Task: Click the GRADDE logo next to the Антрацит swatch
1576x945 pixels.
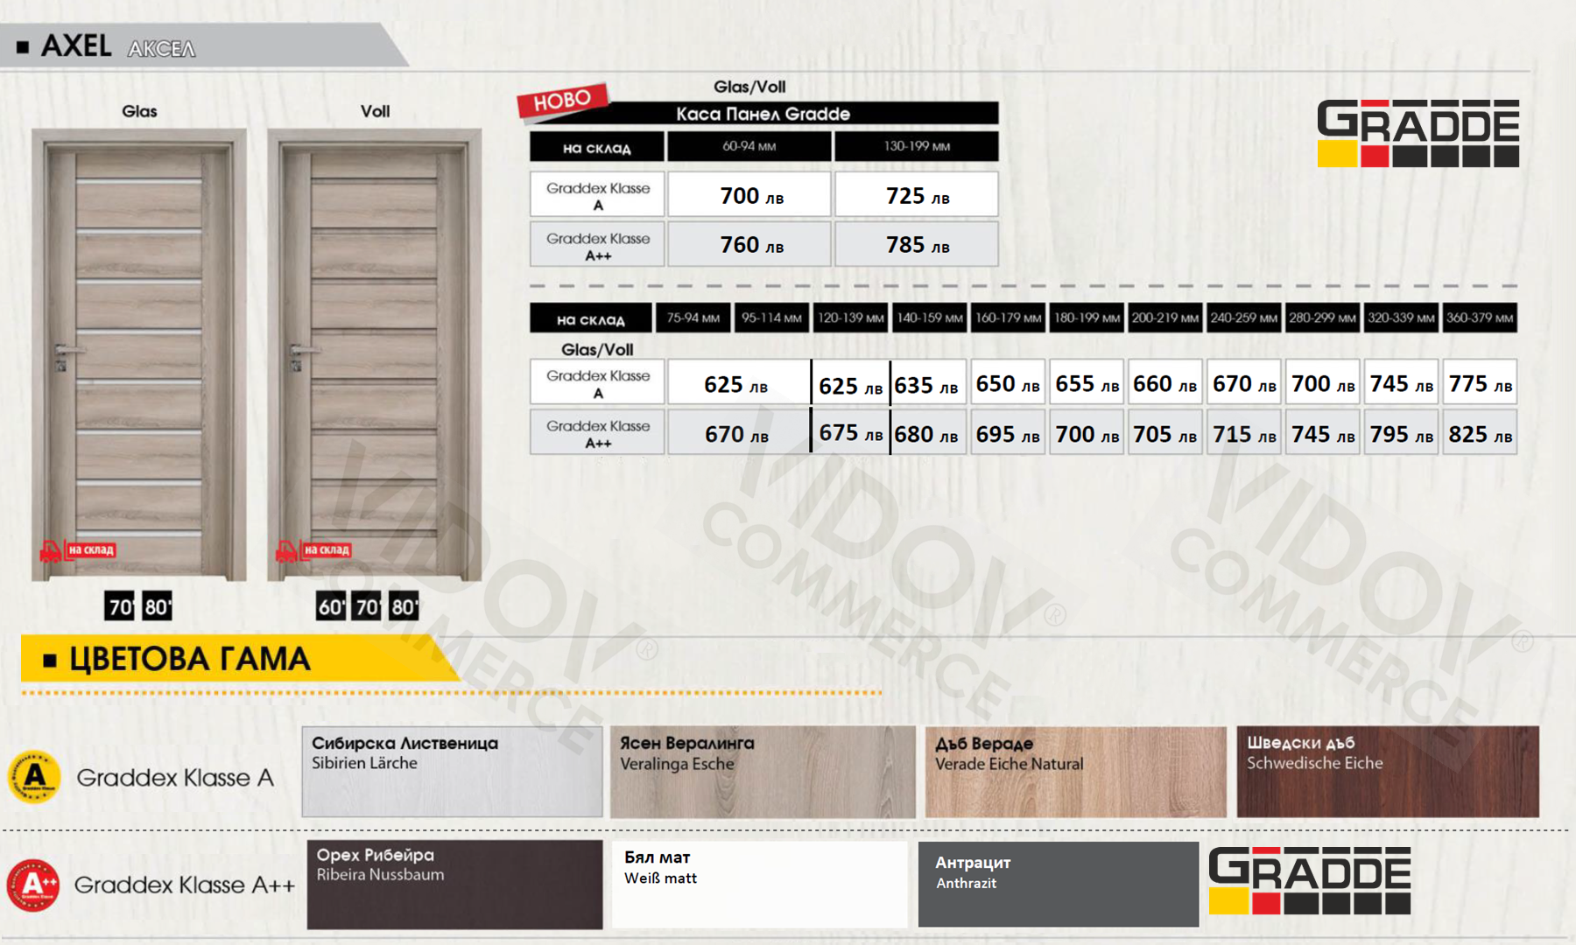Action: 1310,880
